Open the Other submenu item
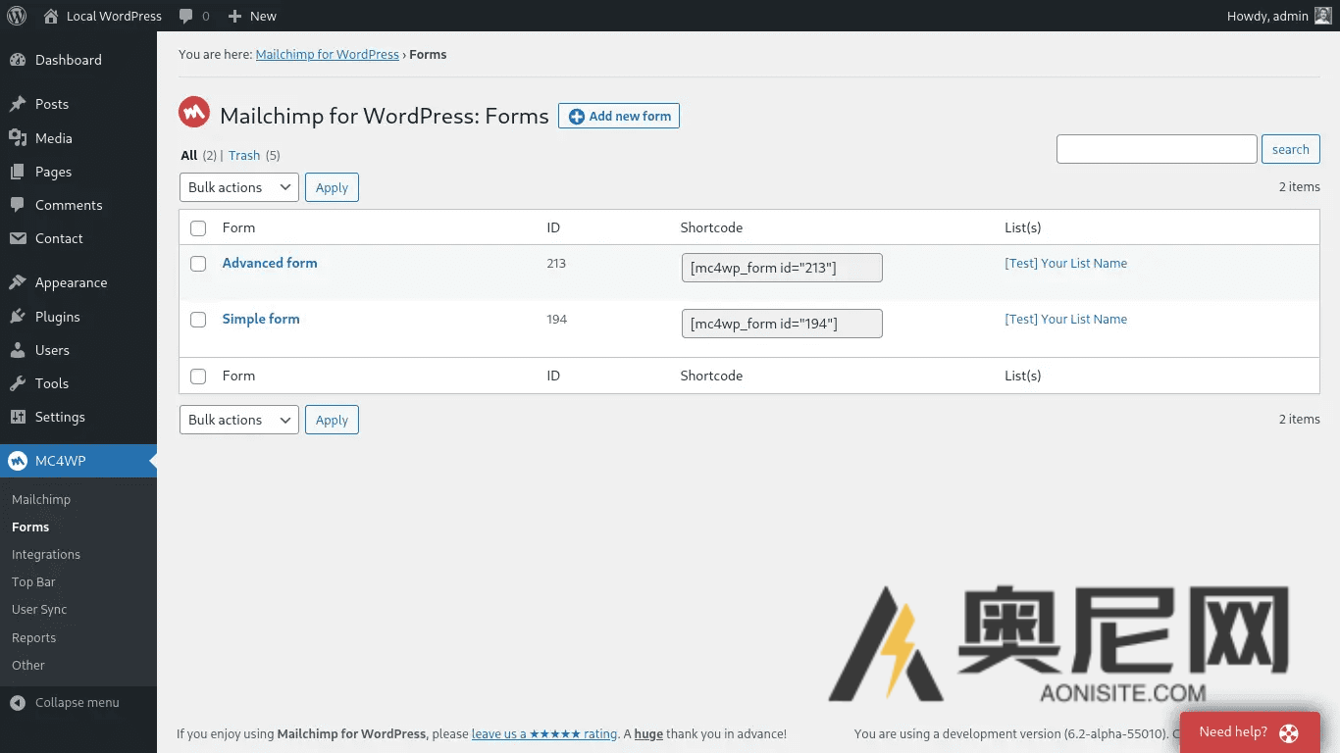The image size is (1340, 753). pos(28,665)
